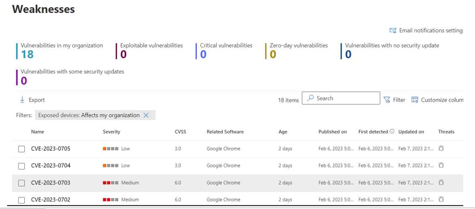
Task: Click the Email notifications settings envelope icon
Action: pyautogui.click(x=393, y=31)
